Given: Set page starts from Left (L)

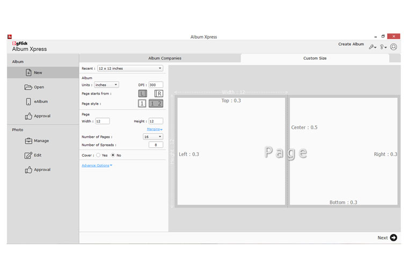Looking at the screenshot, I should click(x=142, y=93).
